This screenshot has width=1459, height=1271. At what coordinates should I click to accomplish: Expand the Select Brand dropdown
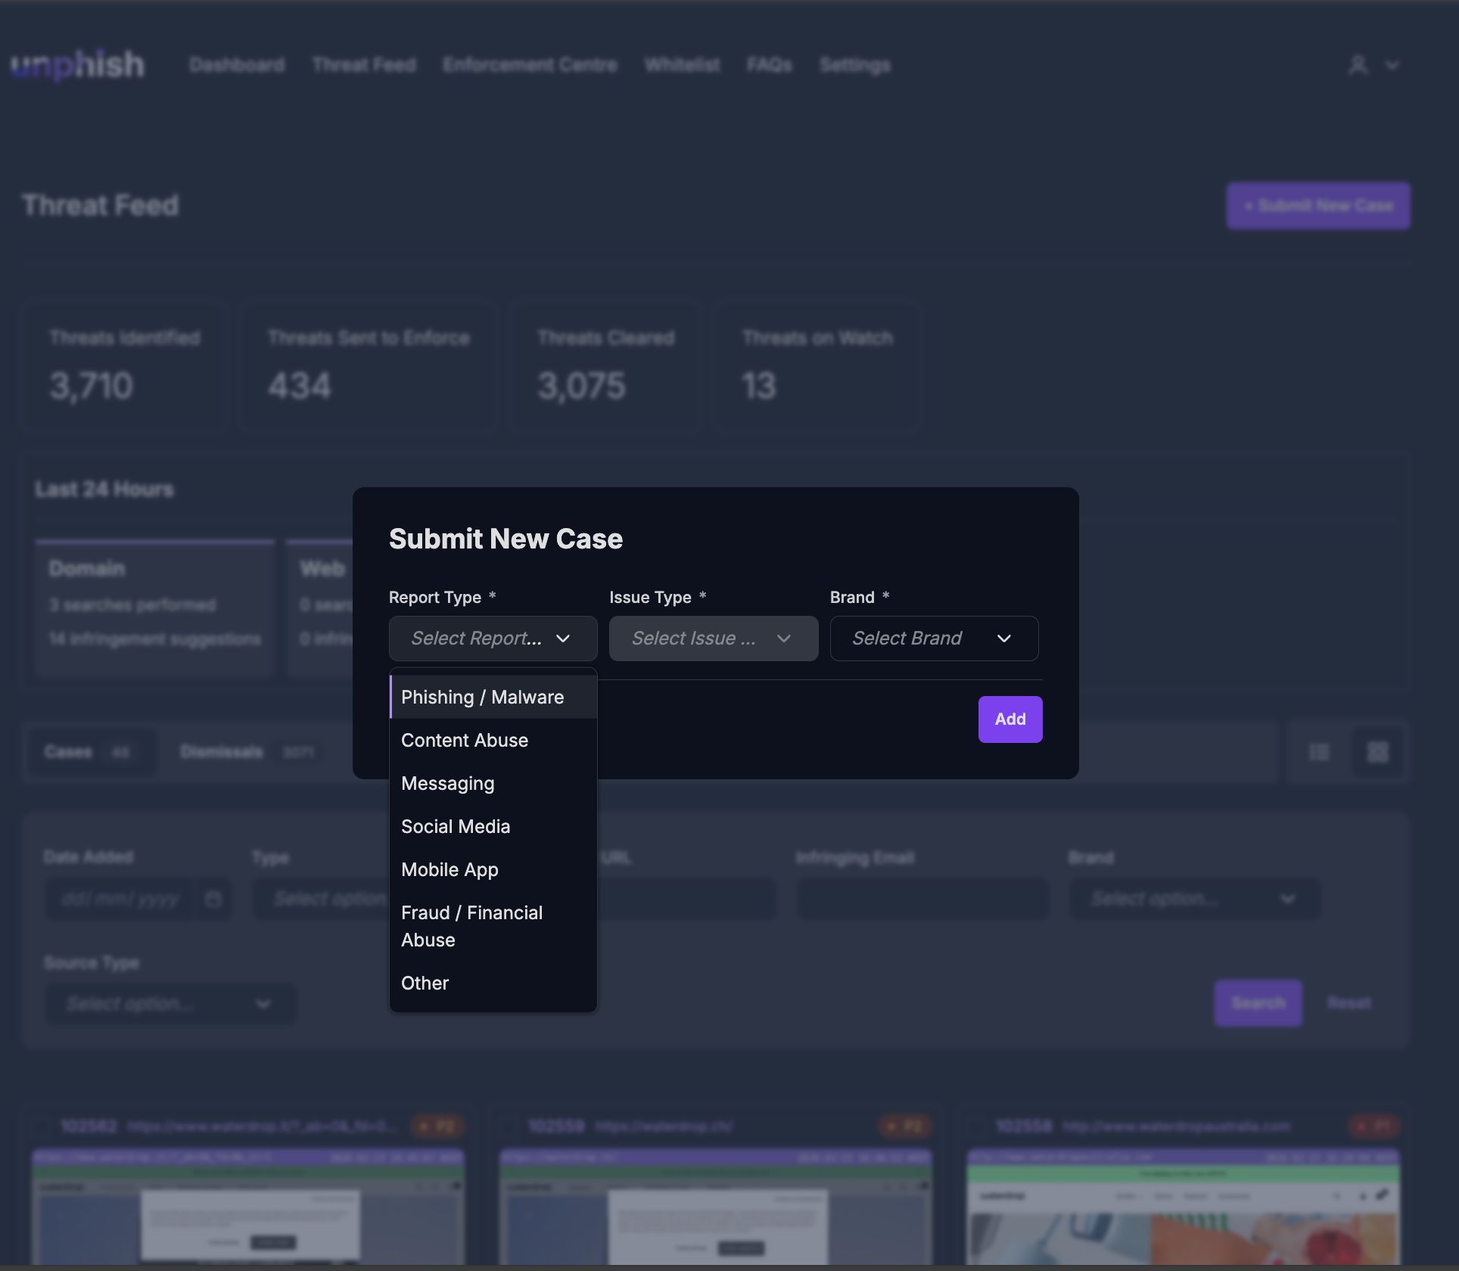933,639
